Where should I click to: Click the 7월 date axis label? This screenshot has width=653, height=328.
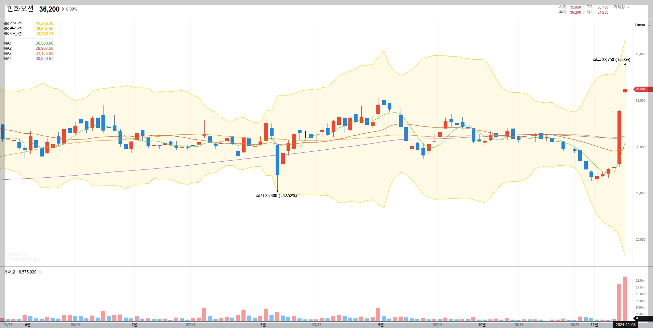(134, 325)
